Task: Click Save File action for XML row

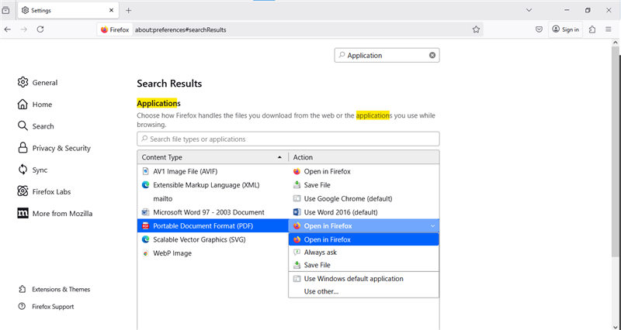Action: [317, 185]
